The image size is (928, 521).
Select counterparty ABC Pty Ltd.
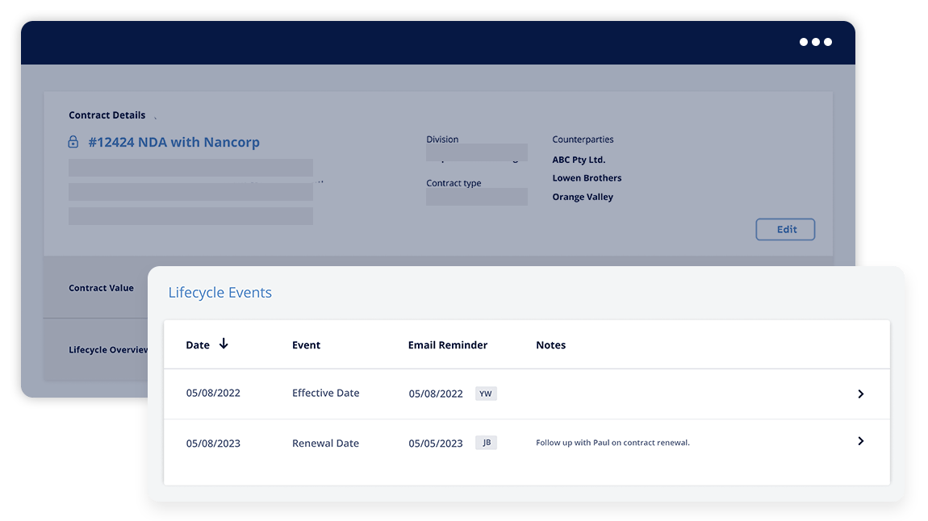tap(579, 159)
